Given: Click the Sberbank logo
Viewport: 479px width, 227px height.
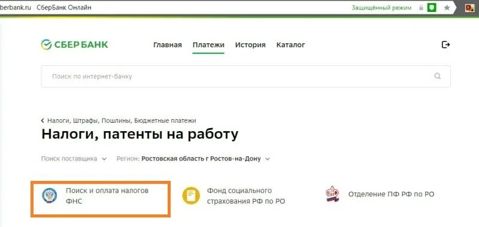Looking at the screenshot, I should tap(74, 44).
